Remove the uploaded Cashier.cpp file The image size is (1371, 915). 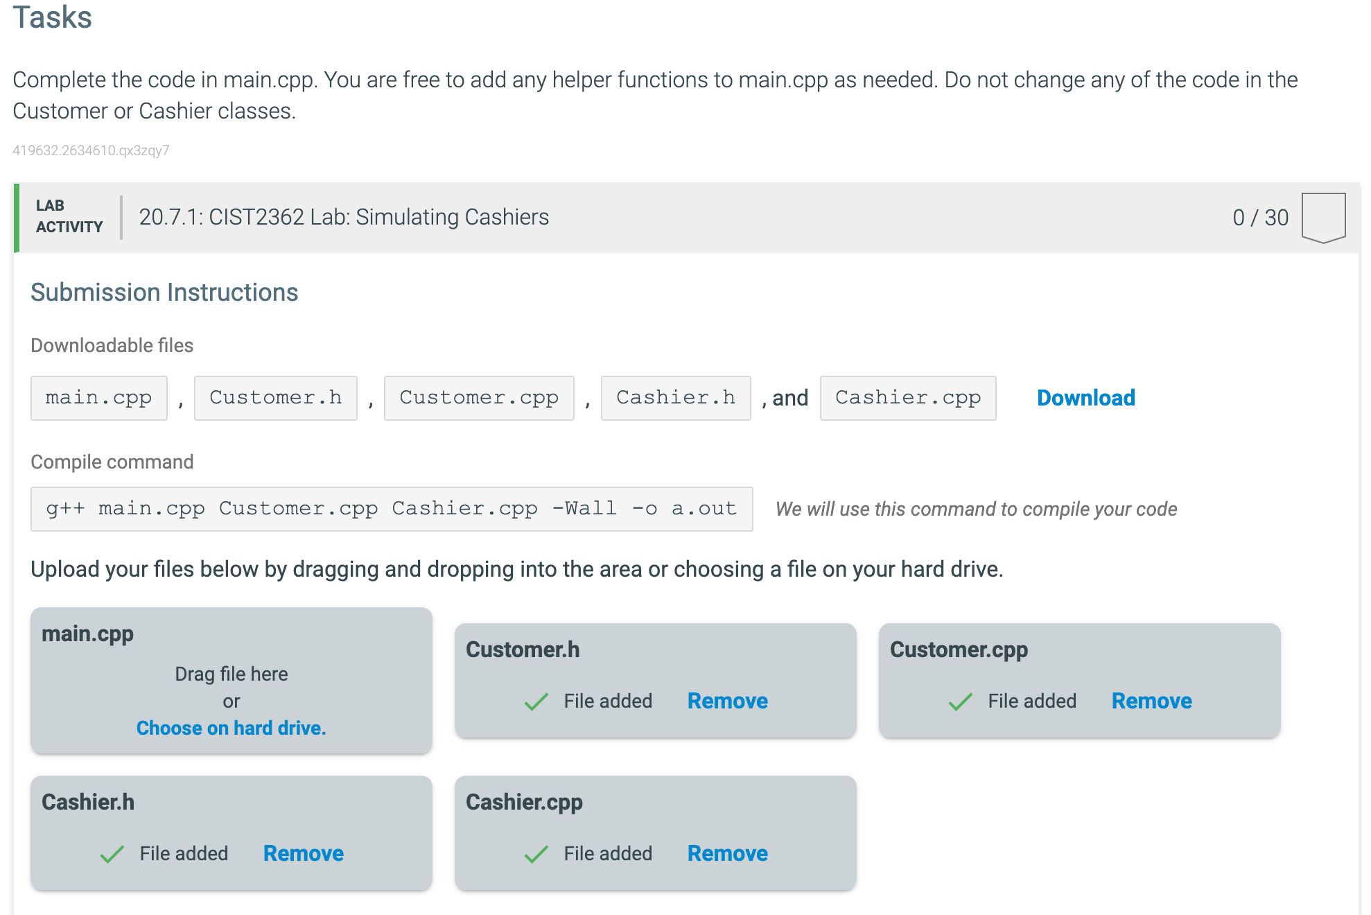click(x=727, y=853)
